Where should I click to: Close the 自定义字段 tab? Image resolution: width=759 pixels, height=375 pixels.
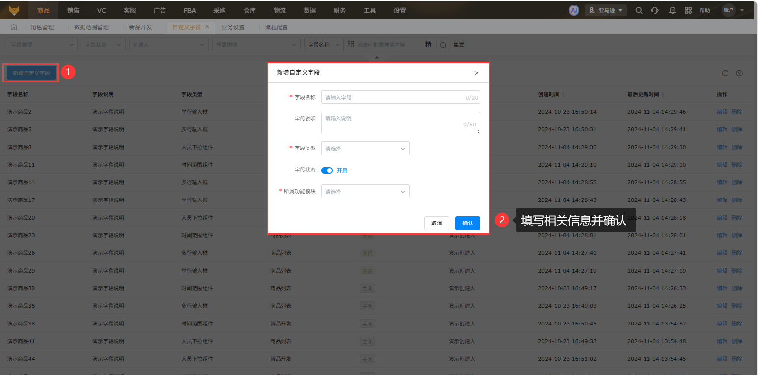[207, 27]
